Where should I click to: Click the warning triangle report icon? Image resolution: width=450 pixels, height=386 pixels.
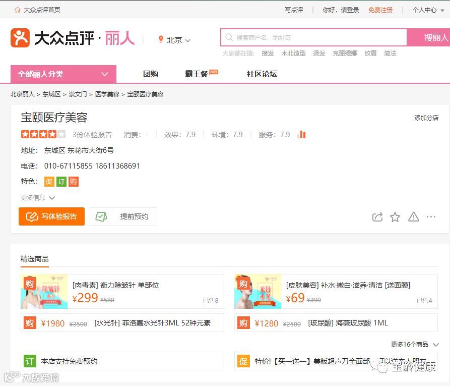coord(413,217)
